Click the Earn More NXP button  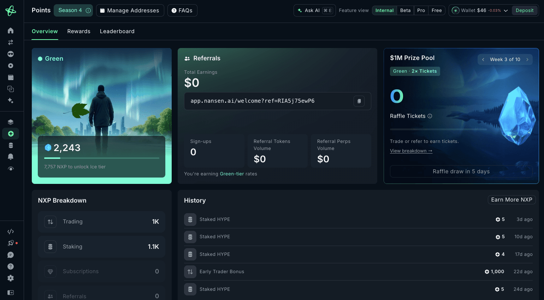[x=512, y=200]
